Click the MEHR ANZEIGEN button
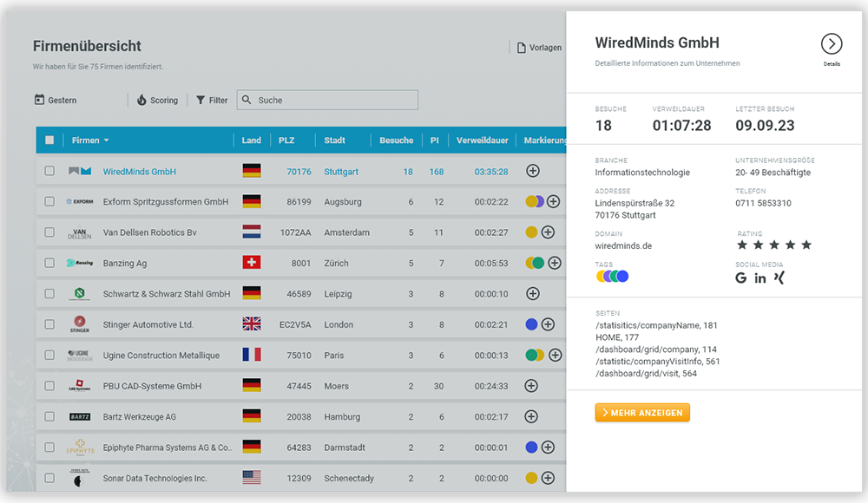This screenshot has width=868, height=503. (x=642, y=412)
